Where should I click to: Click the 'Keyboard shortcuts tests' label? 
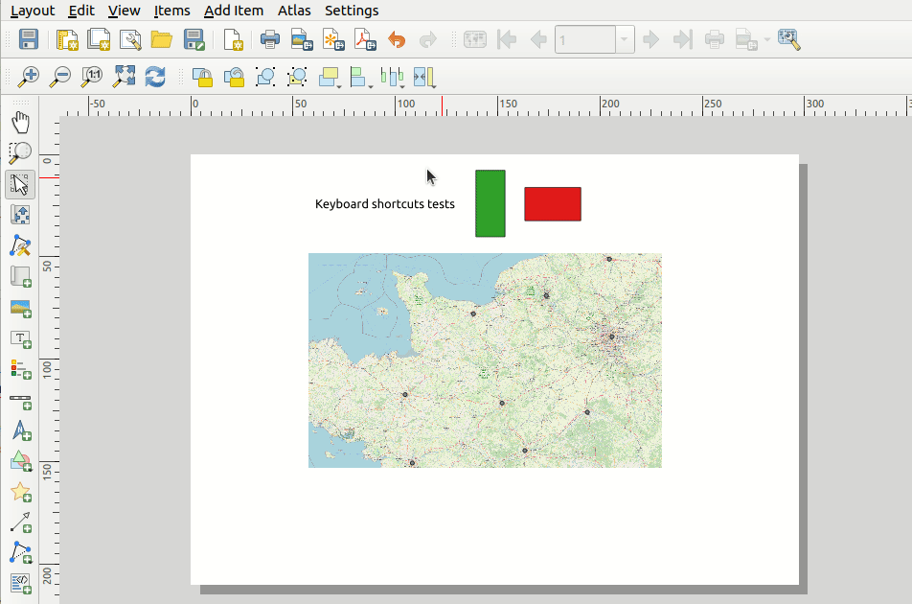[384, 204]
